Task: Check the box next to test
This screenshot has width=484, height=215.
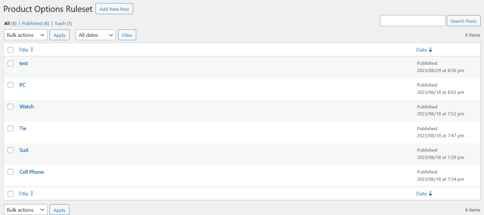Action: [x=10, y=63]
